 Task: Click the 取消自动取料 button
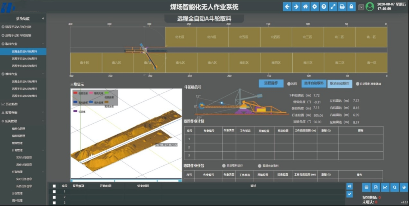pyautogui.click(x=340, y=83)
